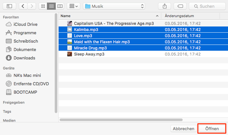
Task: Click the Share toolbar button
Action: (165, 6)
